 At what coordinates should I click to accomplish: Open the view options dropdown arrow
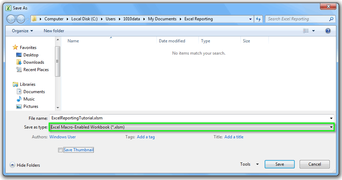click(313, 31)
